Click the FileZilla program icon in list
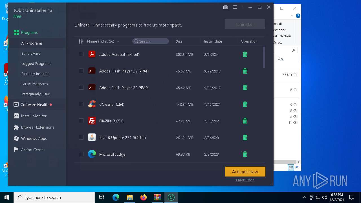 (x=92, y=121)
